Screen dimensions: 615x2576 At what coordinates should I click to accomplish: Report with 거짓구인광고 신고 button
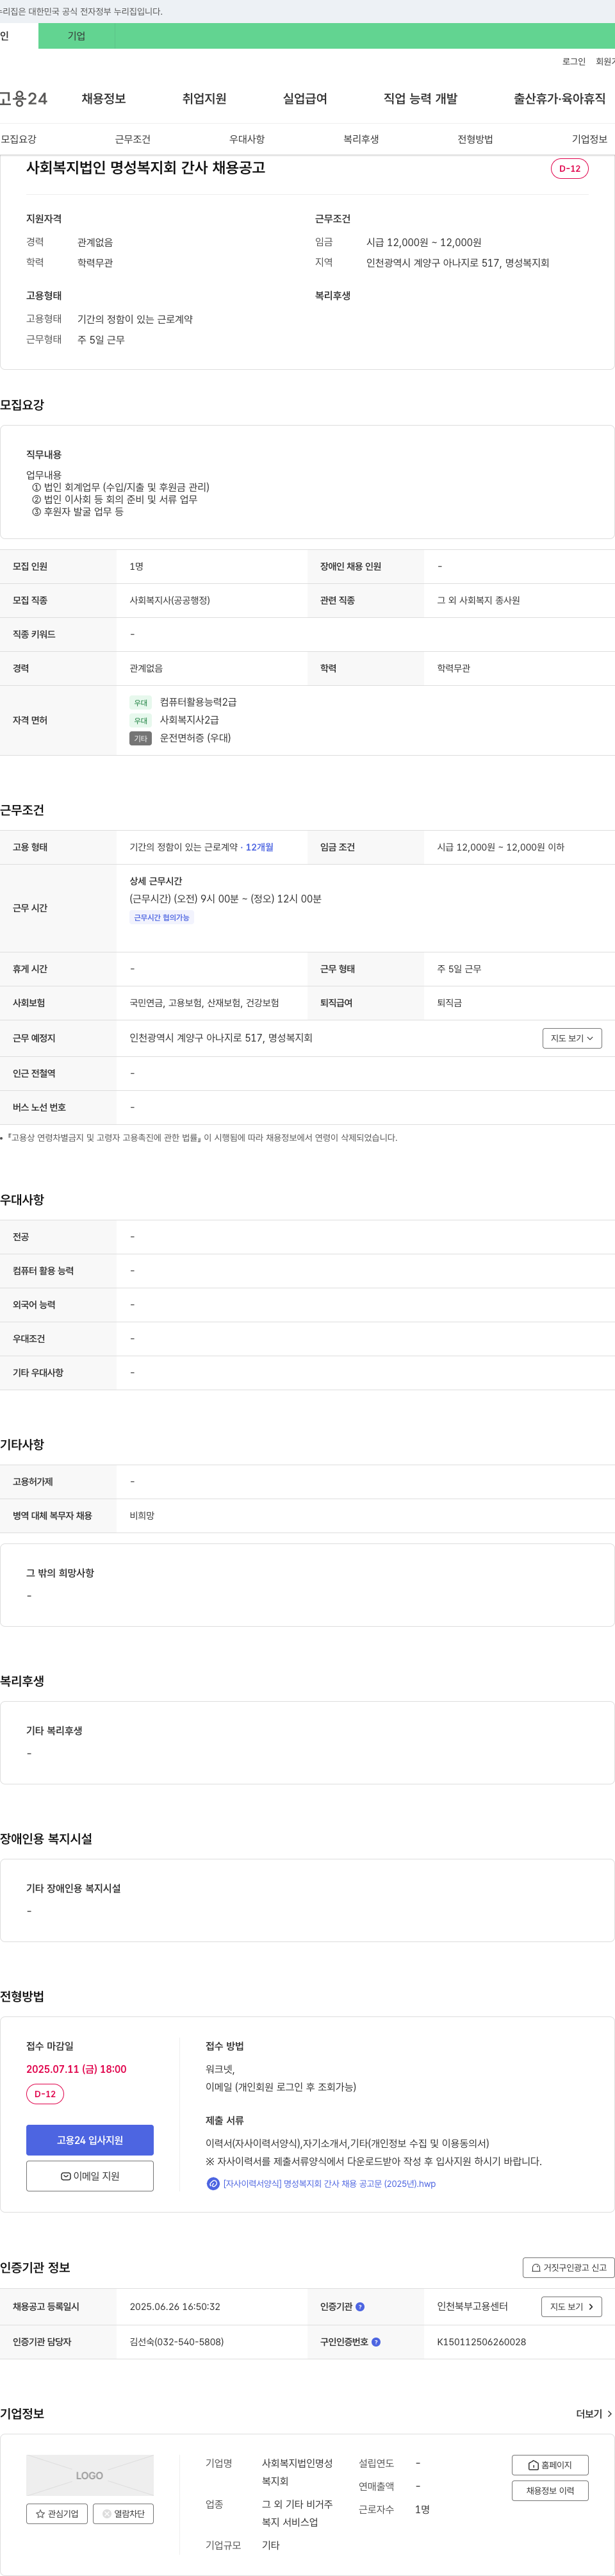pyautogui.click(x=568, y=2267)
